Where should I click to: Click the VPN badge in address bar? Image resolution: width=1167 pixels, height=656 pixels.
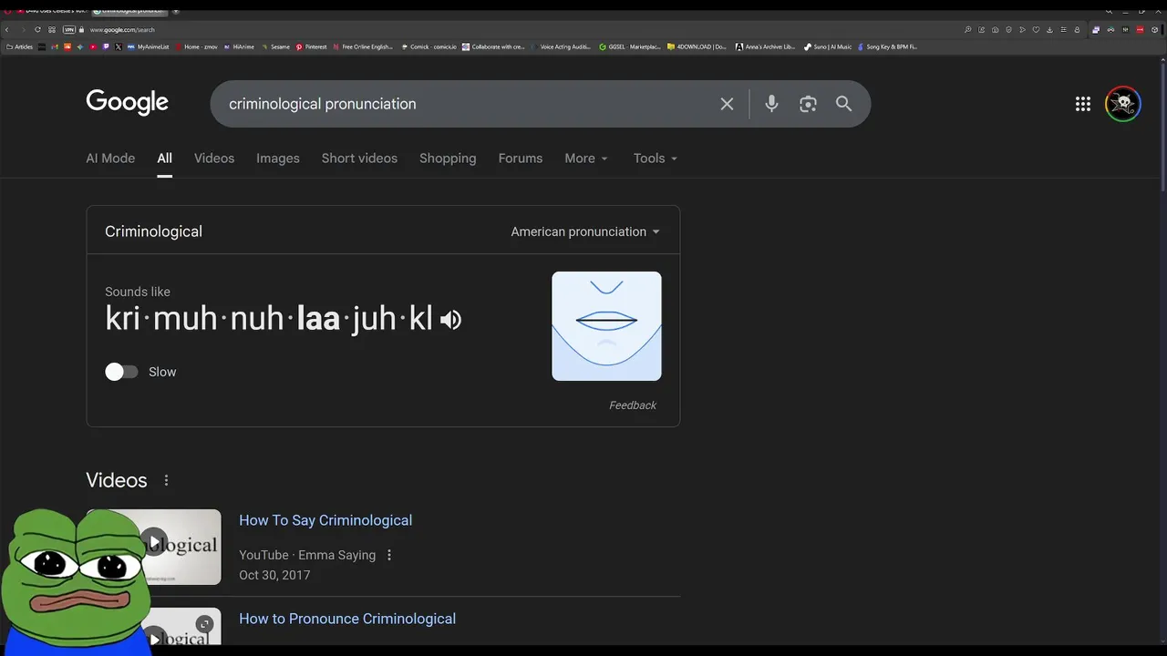click(68, 29)
